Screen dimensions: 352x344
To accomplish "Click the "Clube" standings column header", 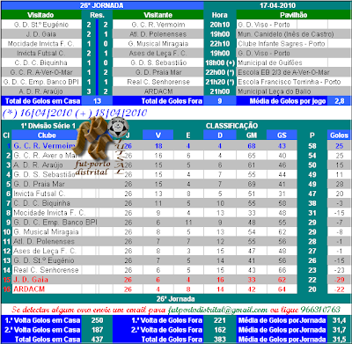I will pyautogui.click(x=47, y=135).
